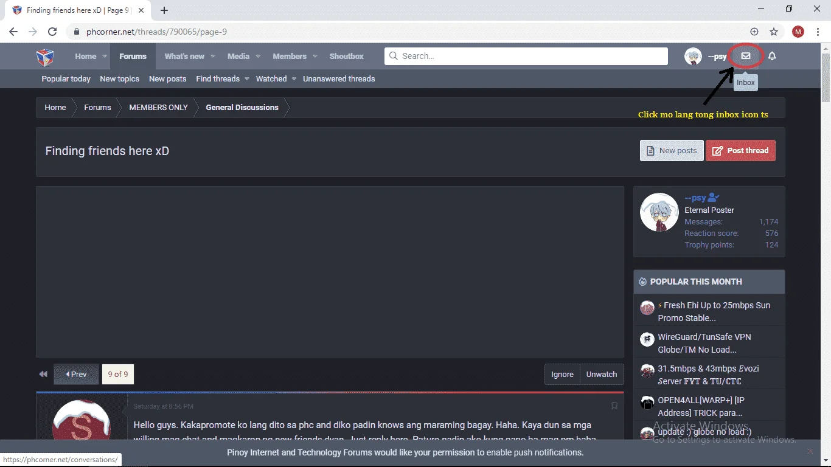Expand Media dropdown arrow
This screenshot has height=467, width=831.
click(258, 57)
